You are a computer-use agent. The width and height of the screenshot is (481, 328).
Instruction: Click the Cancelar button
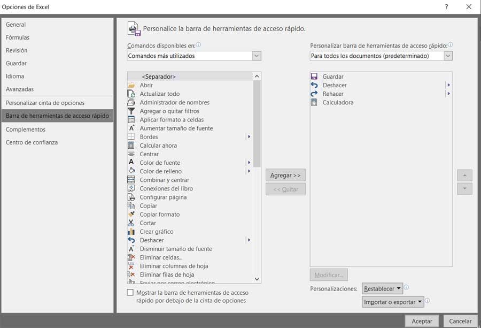click(460, 321)
